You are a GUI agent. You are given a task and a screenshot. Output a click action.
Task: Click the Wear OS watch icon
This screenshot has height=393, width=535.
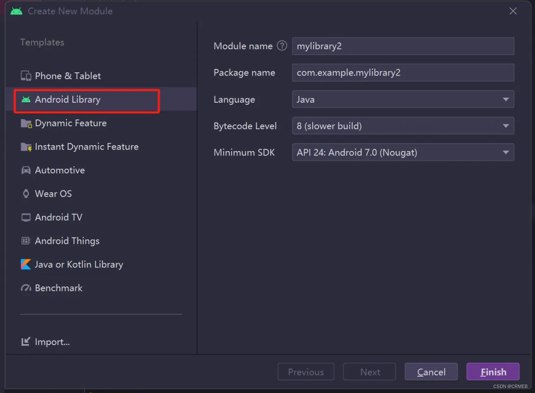tap(26, 194)
